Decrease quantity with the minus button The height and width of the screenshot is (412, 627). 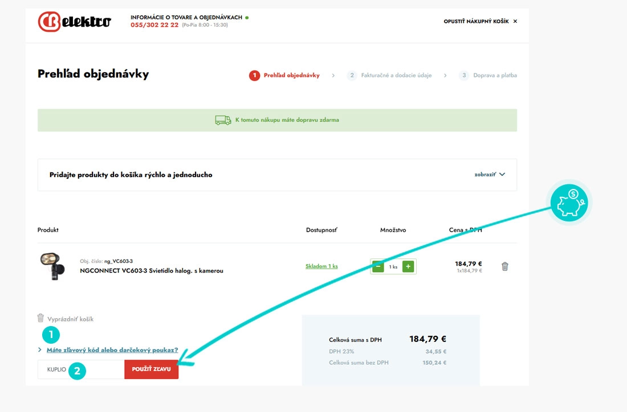(x=378, y=266)
